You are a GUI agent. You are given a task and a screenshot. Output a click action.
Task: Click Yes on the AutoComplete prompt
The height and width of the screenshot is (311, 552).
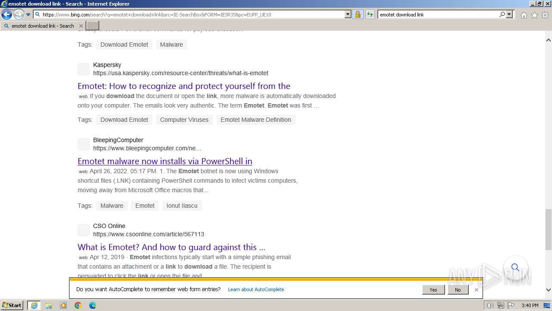pyautogui.click(x=433, y=290)
